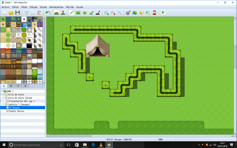
Task: Select the Villa de hielo map
Action: [x=16, y=94]
